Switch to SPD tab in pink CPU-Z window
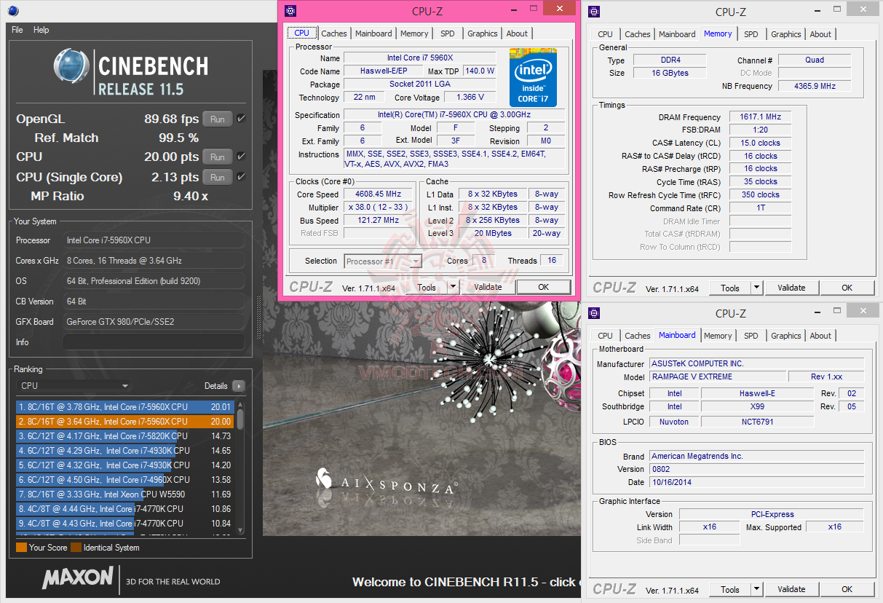Viewport: 883px width, 603px height. (x=448, y=33)
